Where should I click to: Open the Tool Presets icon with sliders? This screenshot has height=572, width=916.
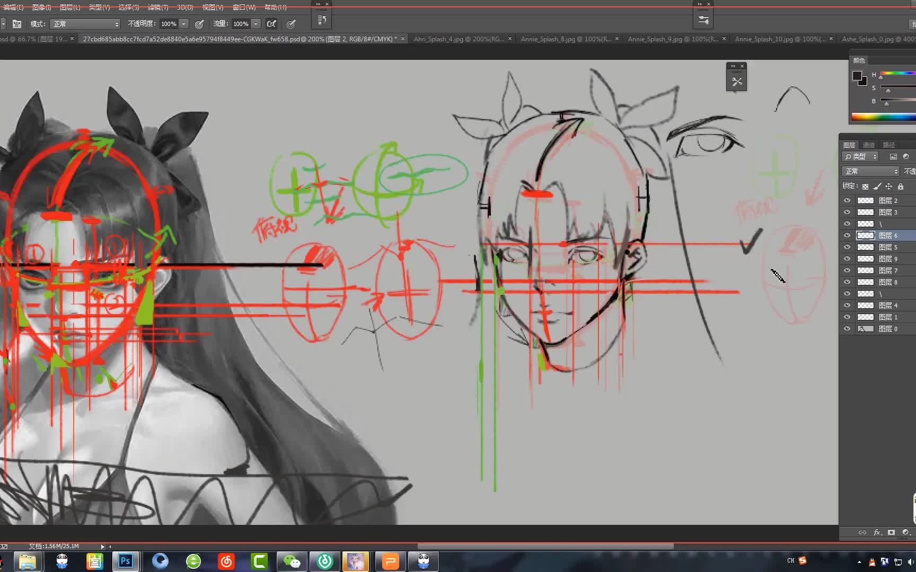703,20
